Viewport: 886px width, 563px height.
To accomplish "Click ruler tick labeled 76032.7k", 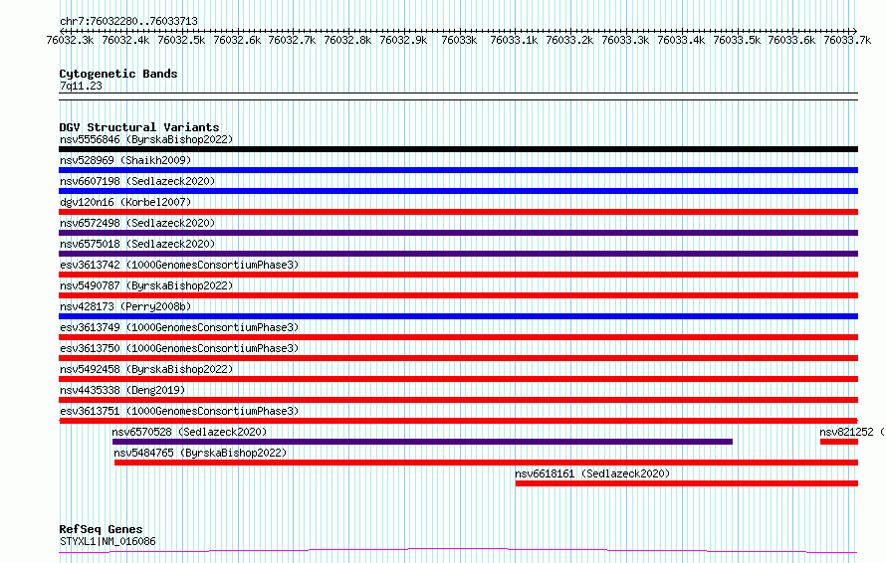I will click(x=292, y=40).
